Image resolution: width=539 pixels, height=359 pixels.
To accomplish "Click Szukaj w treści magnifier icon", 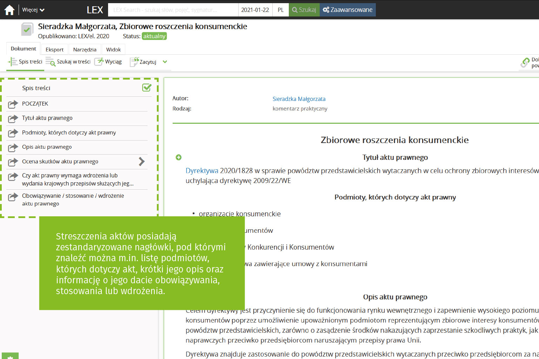I will [x=51, y=62].
